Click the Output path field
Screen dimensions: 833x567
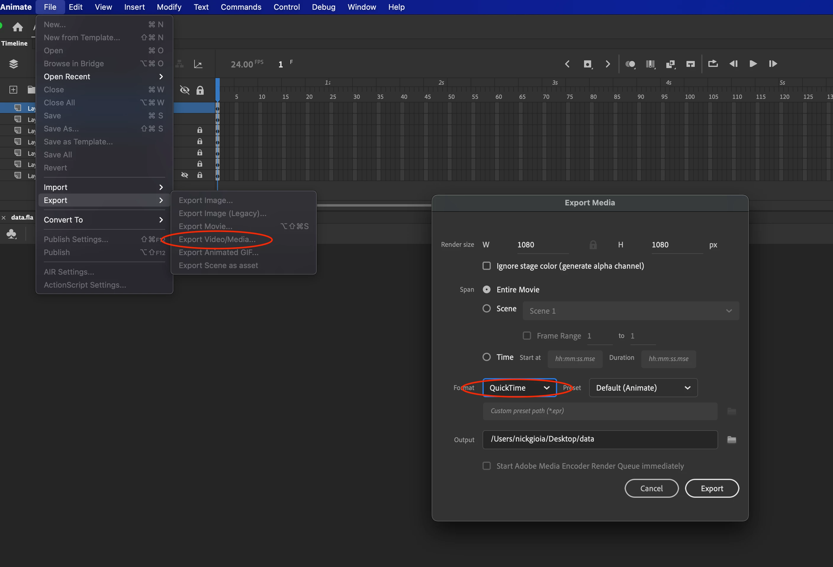coord(600,439)
